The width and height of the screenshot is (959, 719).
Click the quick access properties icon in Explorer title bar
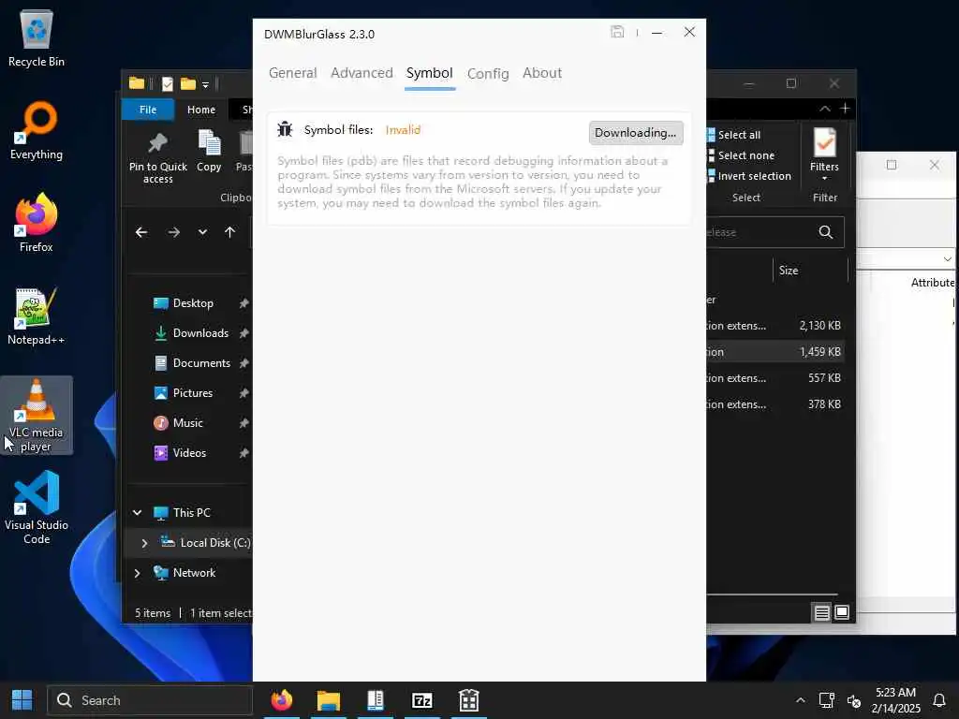[x=167, y=83]
